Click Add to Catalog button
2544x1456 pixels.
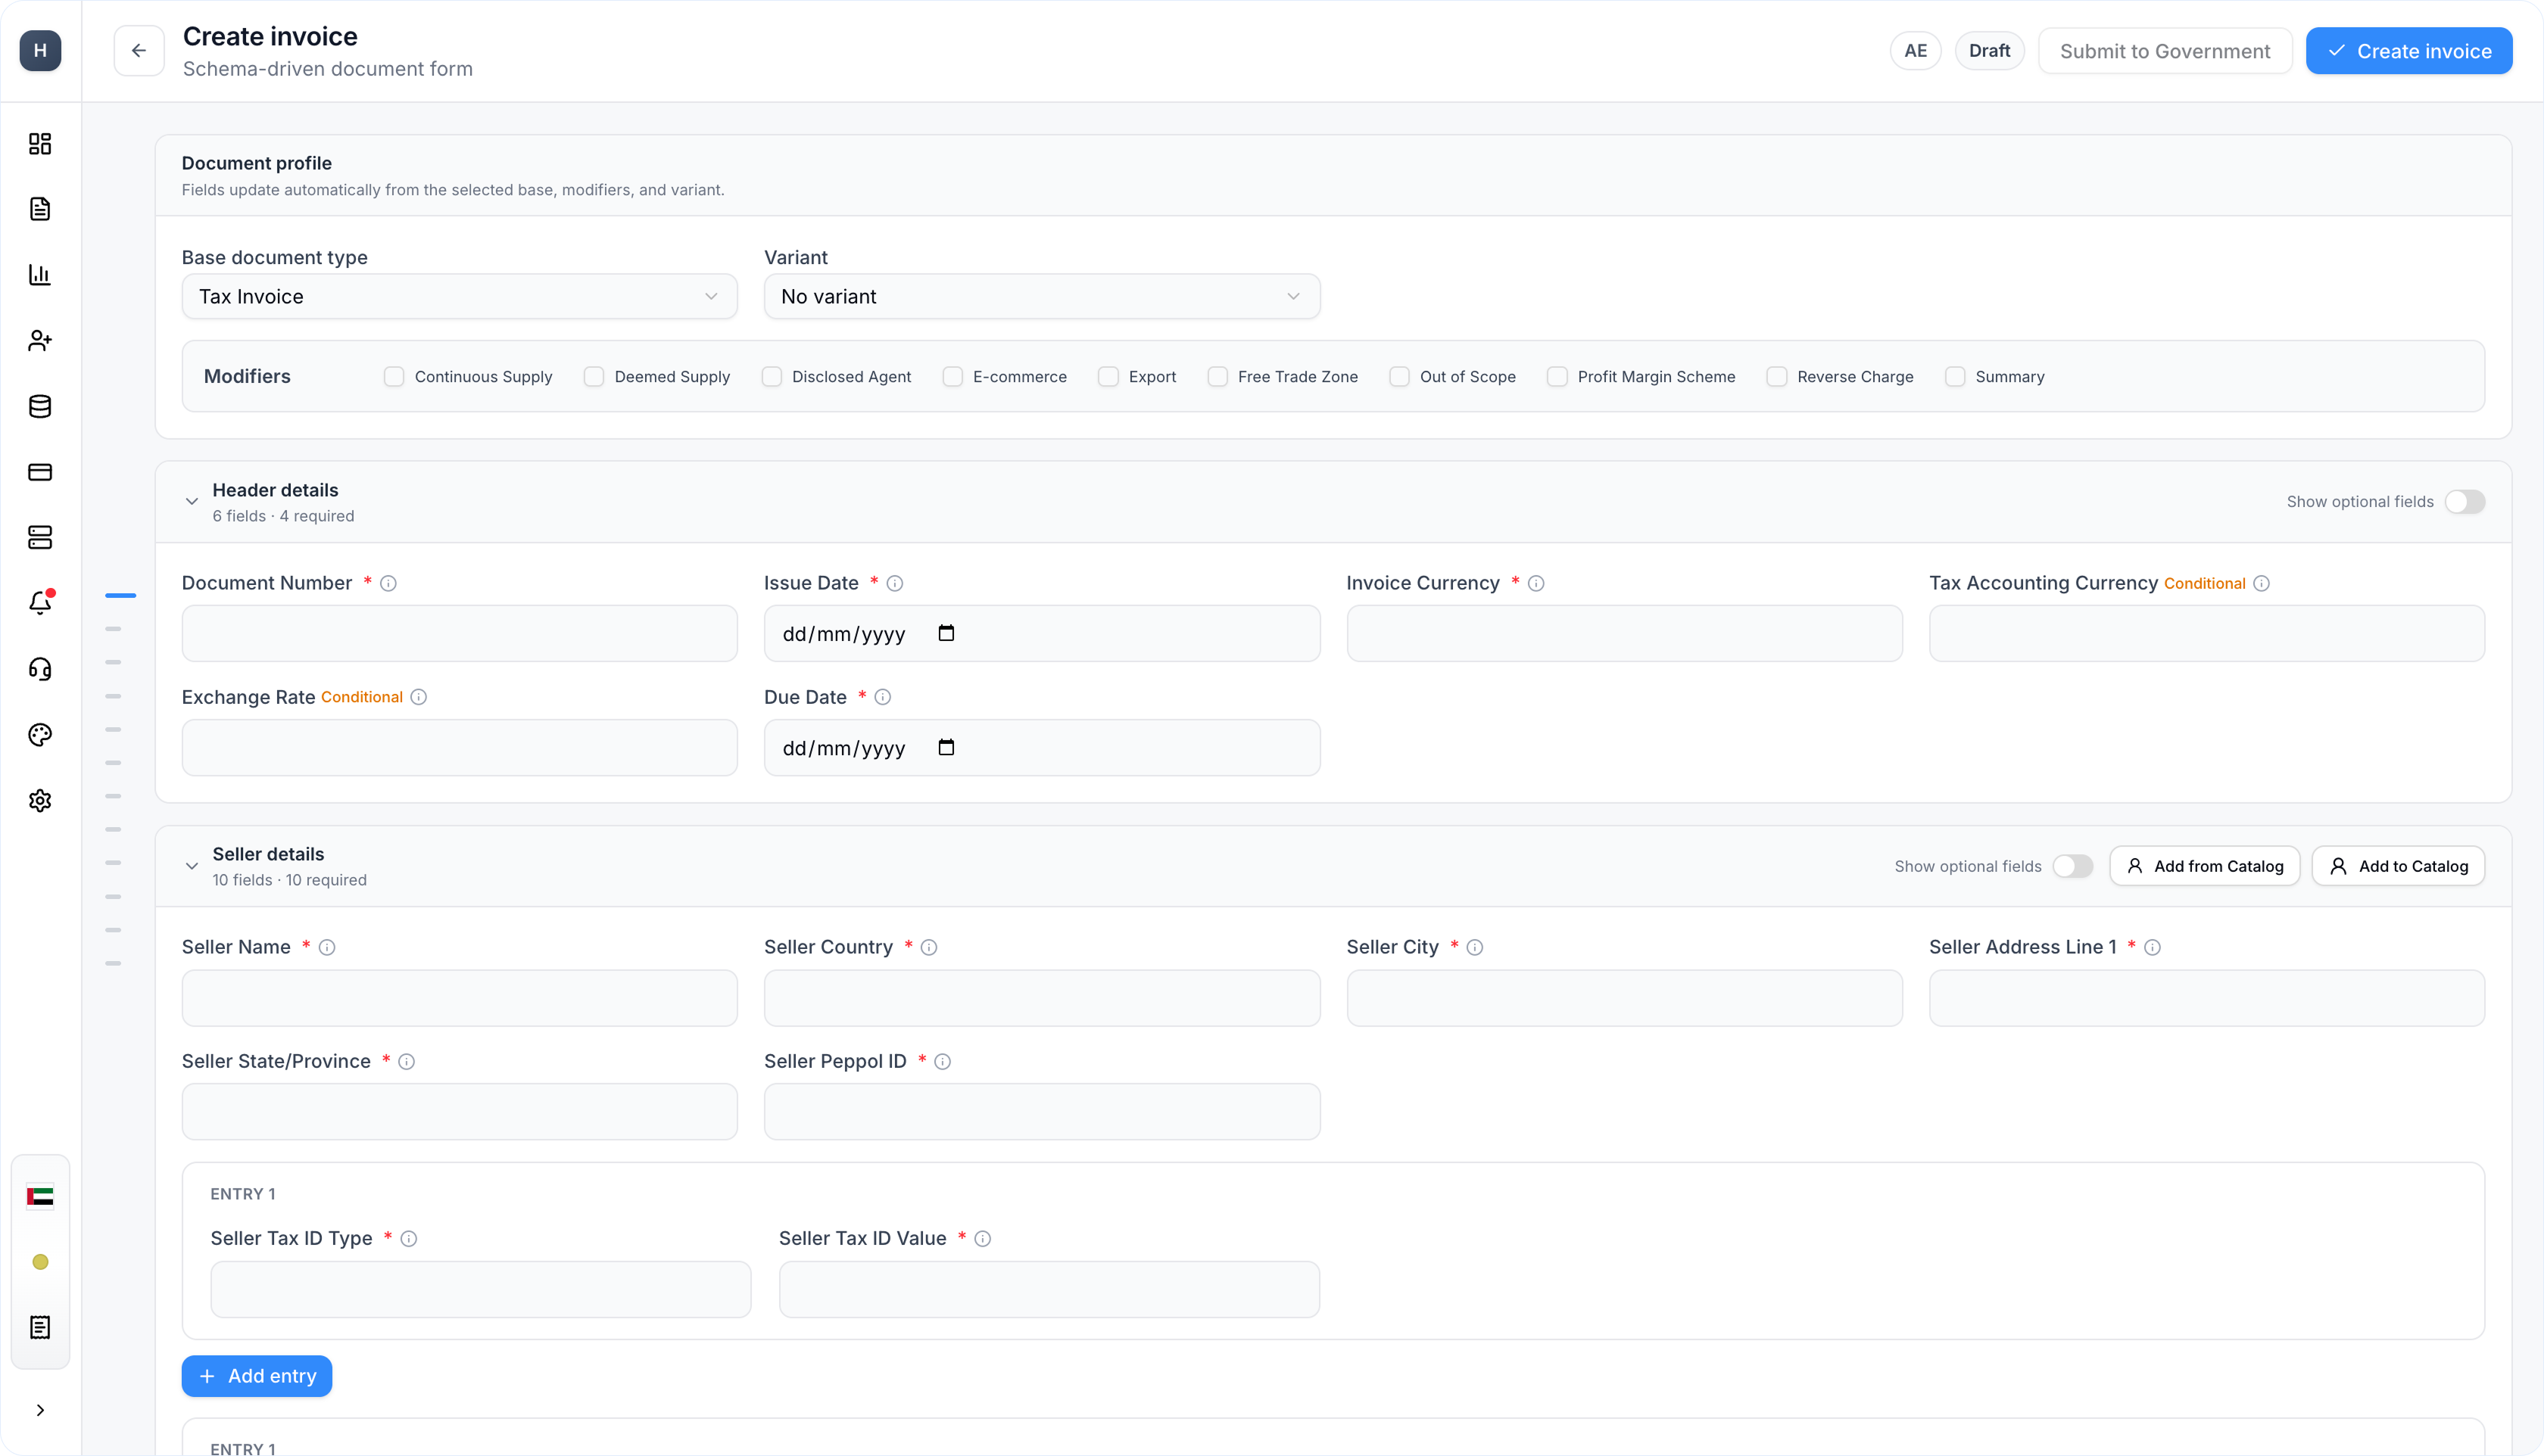(x=2398, y=866)
